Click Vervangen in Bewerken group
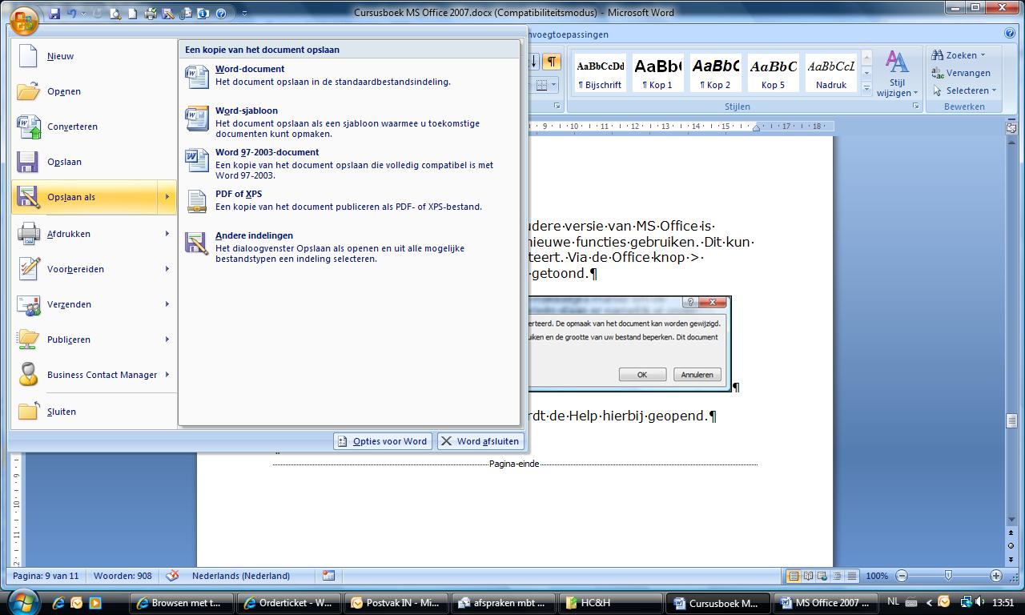1025x615 pixels. tap(961, 73)
